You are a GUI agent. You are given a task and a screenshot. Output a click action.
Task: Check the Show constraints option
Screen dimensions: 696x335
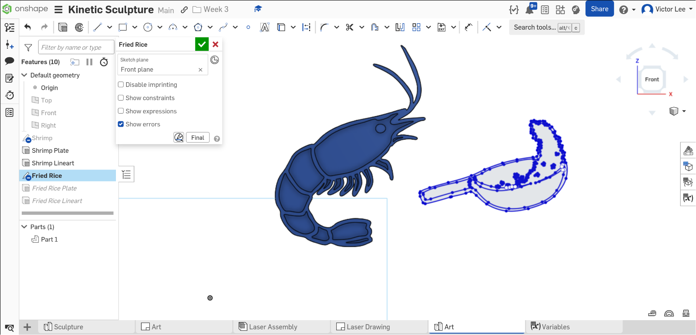coord(121,98)
